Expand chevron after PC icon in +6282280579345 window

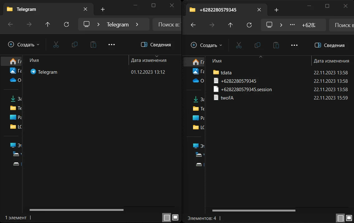pos(281,25)
